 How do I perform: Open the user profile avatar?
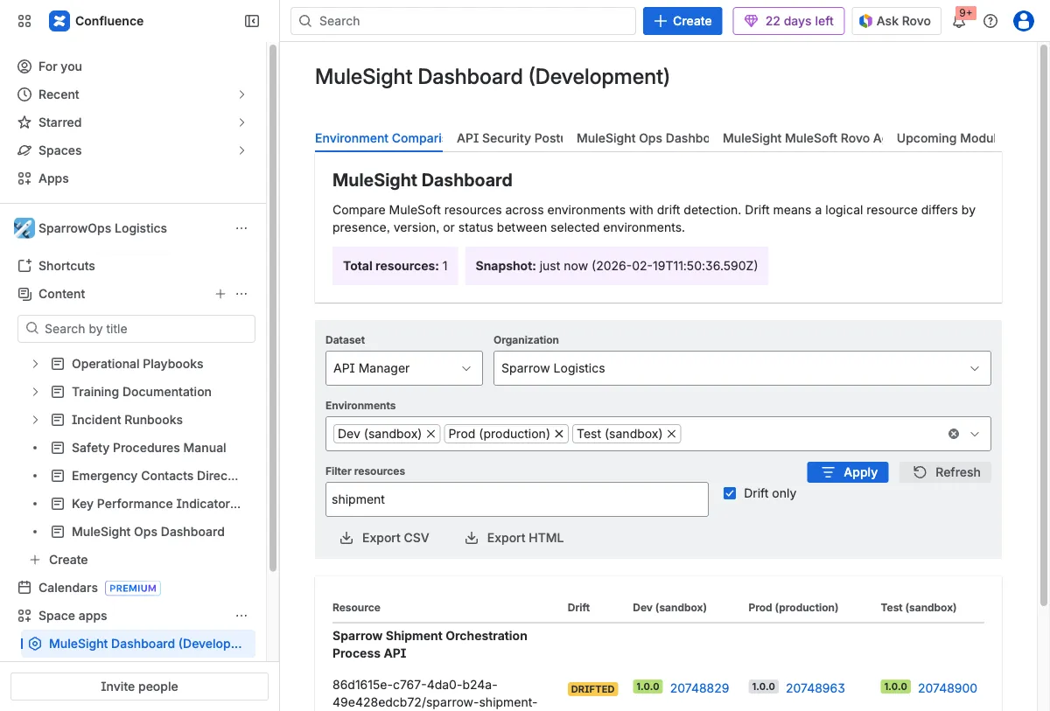pos(1023,21)
